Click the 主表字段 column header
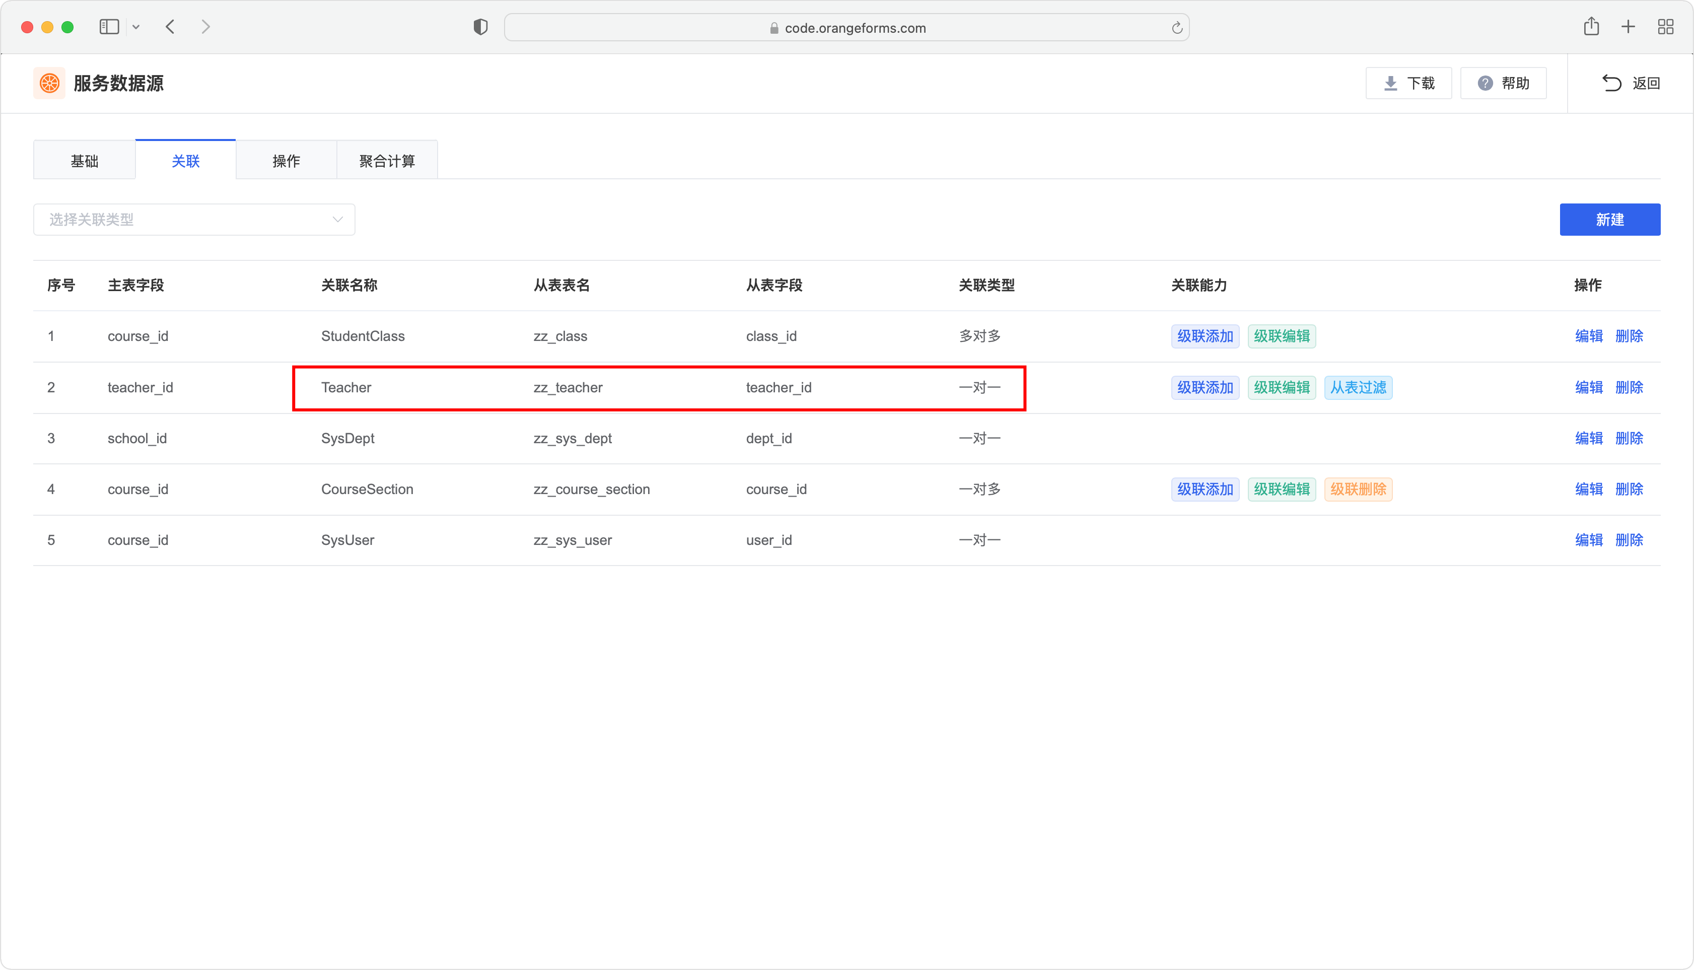Image resolution: width=1694 pixels, height=970 pixels. click(x=136, y=285)
